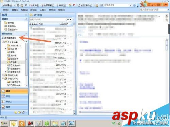170x127 pixels.
Task: Click the address book icon in toolbar
Action: 102,5
